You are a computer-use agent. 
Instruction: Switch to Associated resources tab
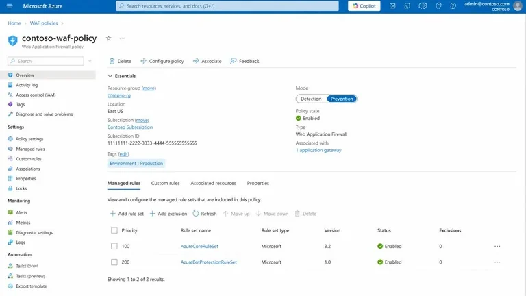point(214,183)
